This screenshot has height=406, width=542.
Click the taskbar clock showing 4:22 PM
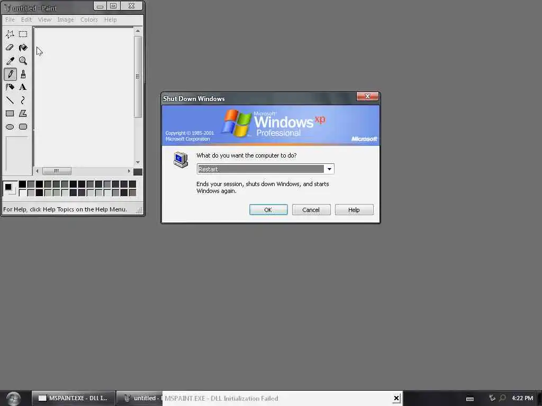click(522, 398)
